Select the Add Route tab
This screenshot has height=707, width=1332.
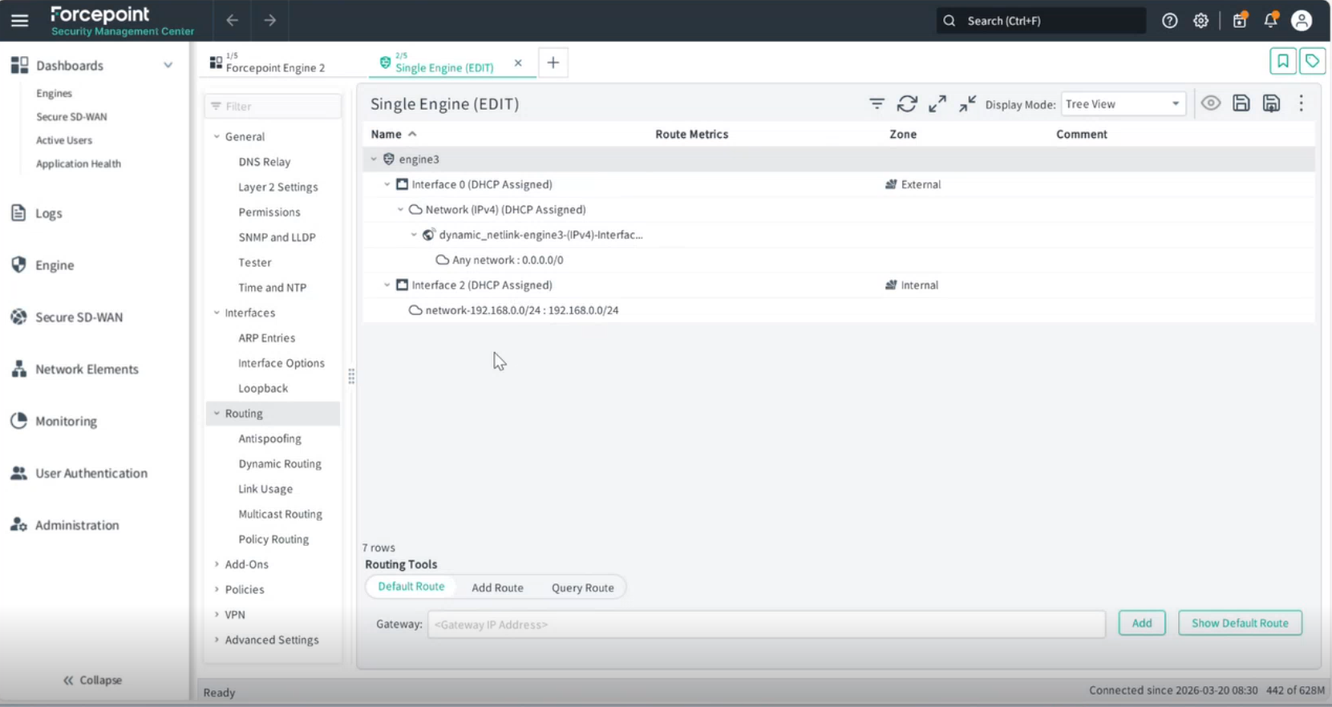(497, 588)
